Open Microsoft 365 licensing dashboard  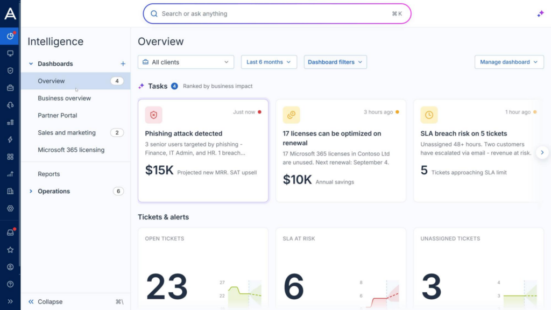71,150
